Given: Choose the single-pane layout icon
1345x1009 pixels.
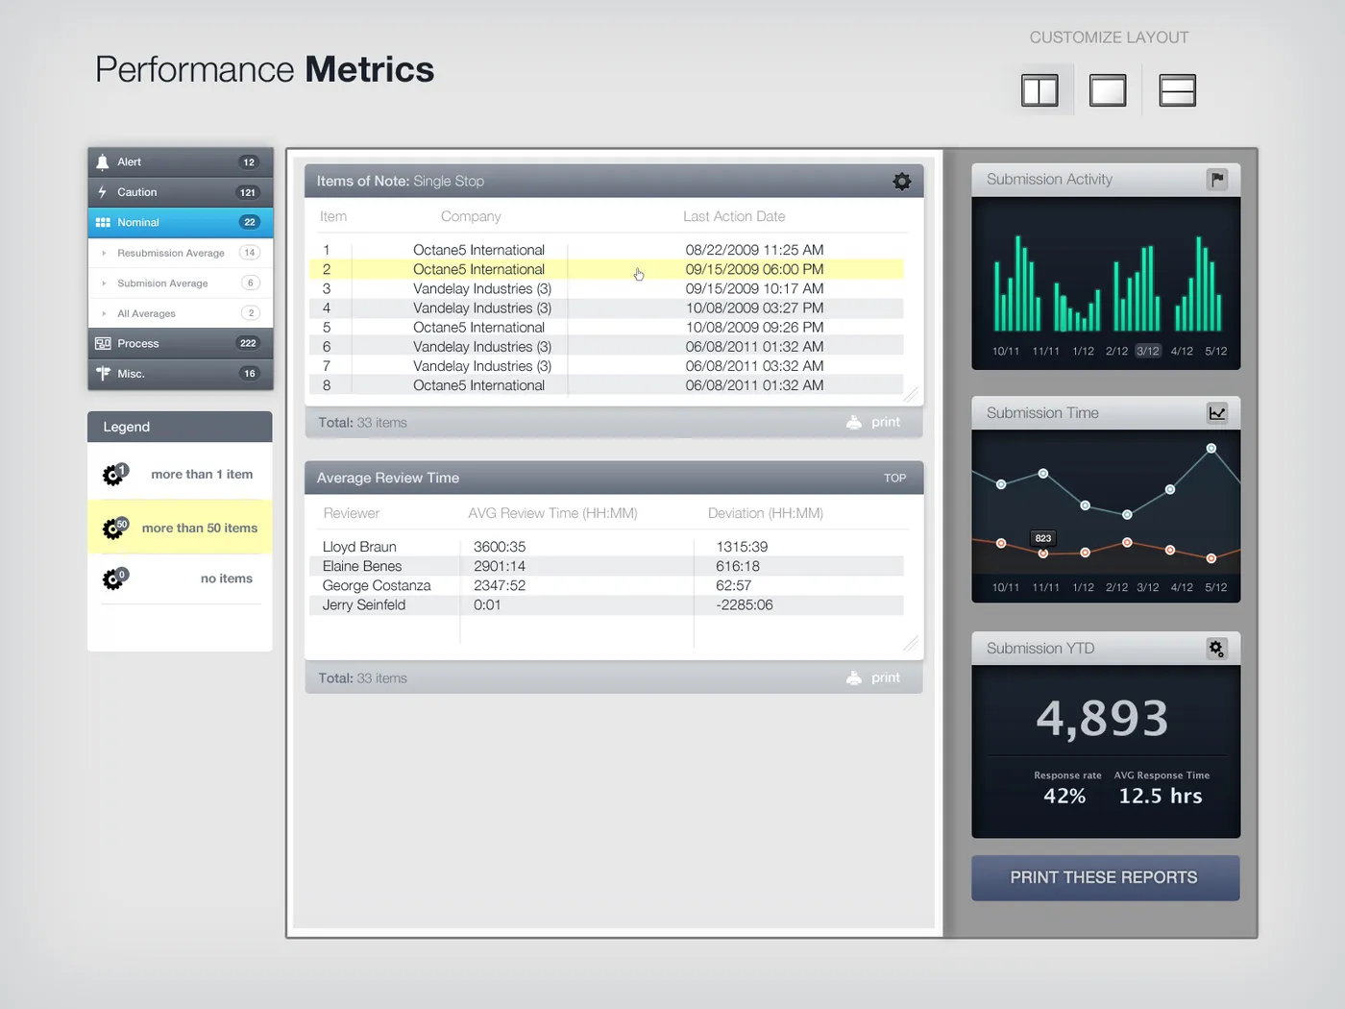Looking at the screenshot, I should click(x=1108, y=90).
